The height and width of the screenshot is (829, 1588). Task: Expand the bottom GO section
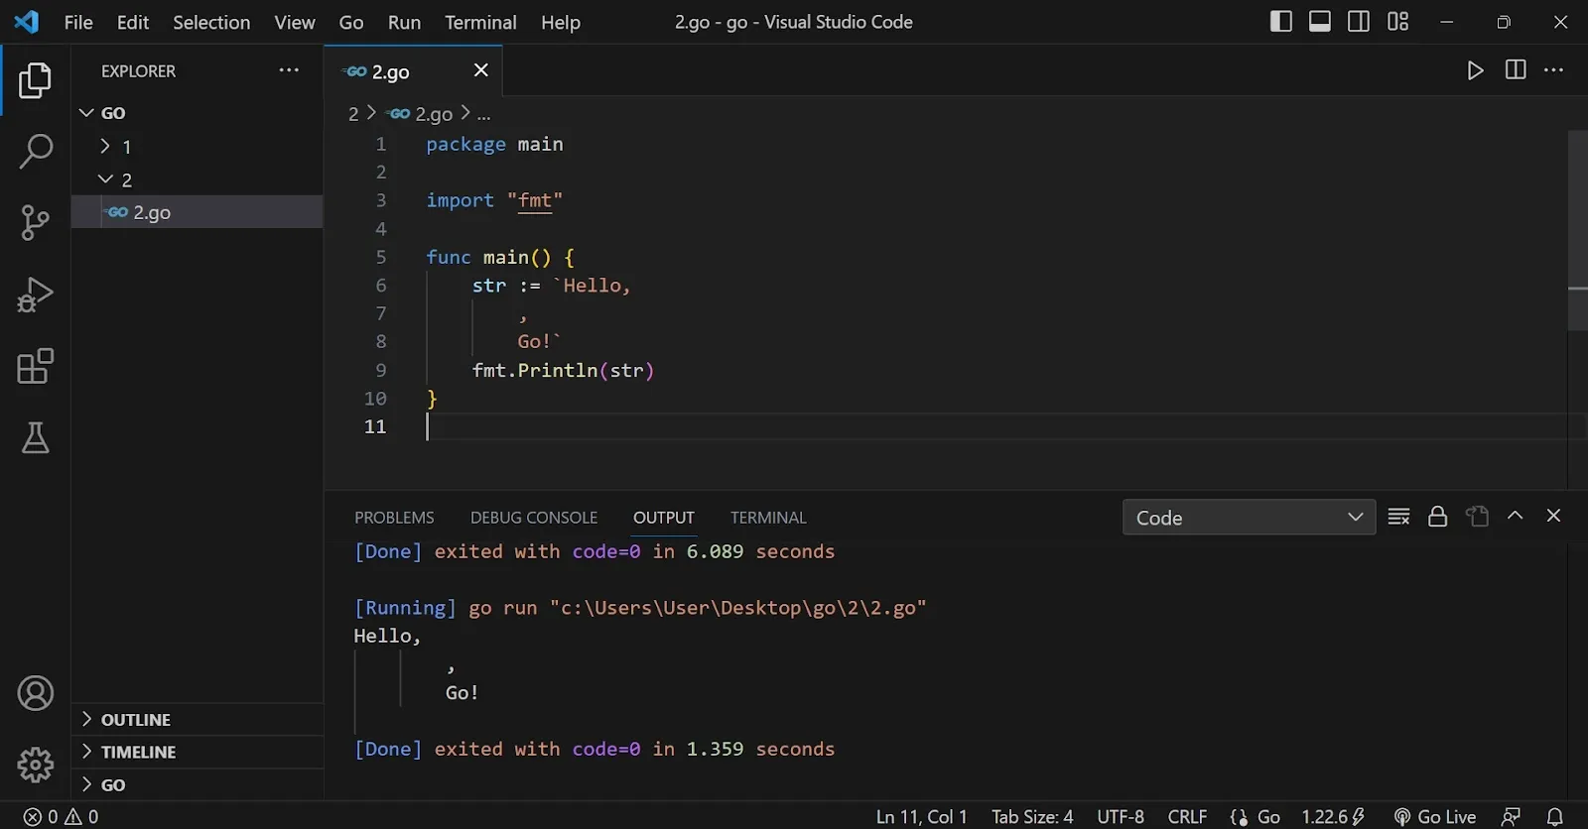click(x=197, y=784)
